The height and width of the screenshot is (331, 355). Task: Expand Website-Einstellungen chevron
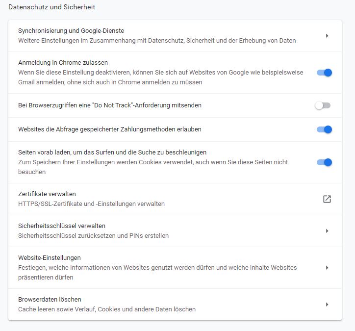(x=327, y=268)
